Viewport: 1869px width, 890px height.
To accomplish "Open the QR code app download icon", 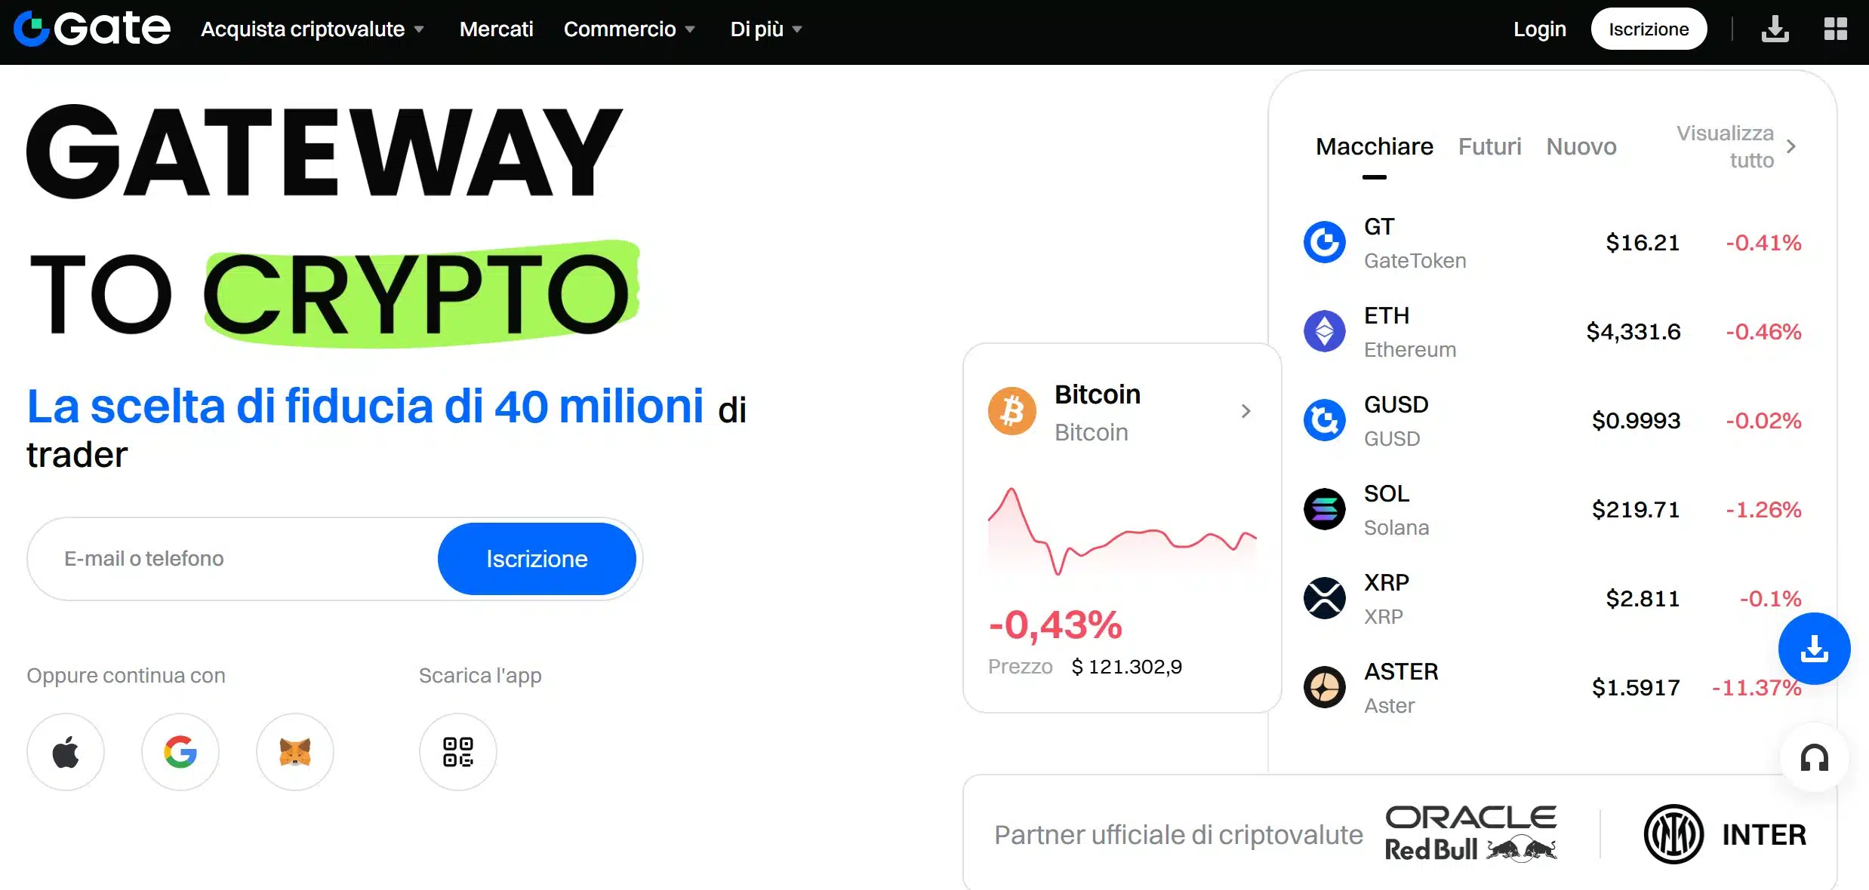I will click(x=458, y=752).
